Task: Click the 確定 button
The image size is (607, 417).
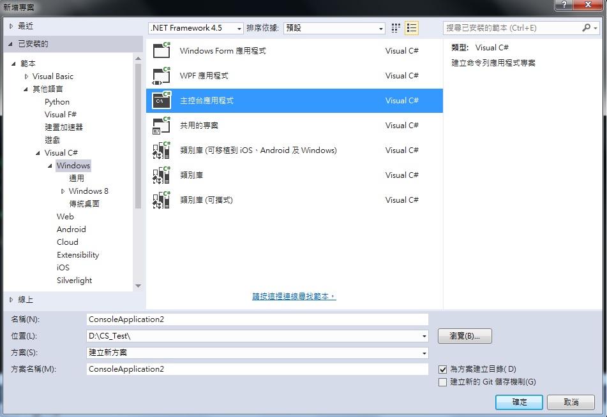Action: pyautogui.click(x=519, y=402)
